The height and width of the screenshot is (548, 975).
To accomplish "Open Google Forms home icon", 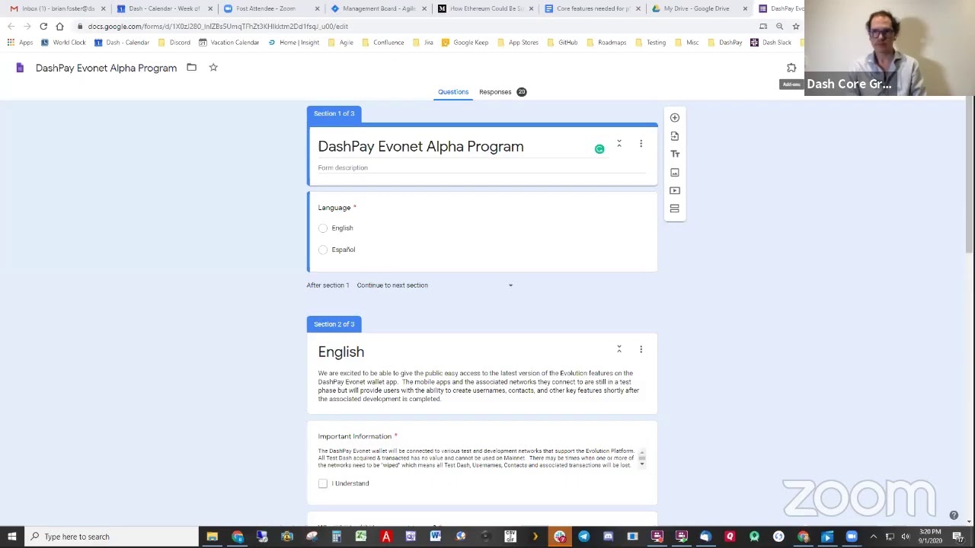I will tap(20, 68).
